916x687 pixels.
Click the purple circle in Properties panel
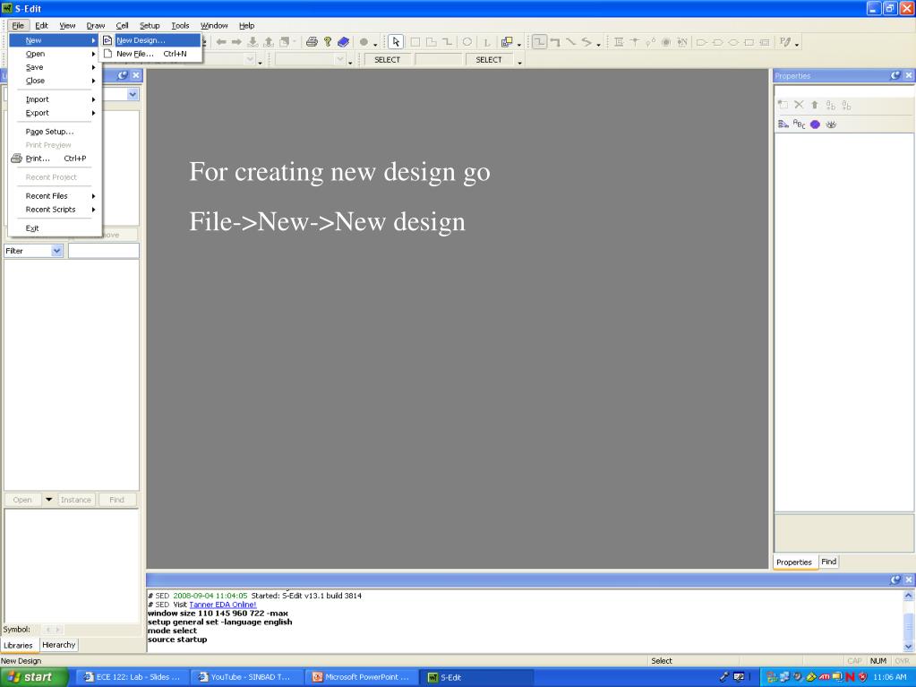(x=815, y=125)
